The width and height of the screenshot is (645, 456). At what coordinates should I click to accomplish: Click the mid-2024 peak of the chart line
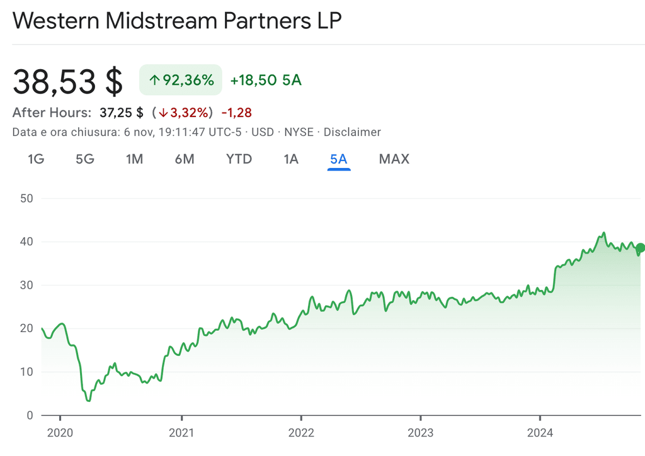pos(604,233)
